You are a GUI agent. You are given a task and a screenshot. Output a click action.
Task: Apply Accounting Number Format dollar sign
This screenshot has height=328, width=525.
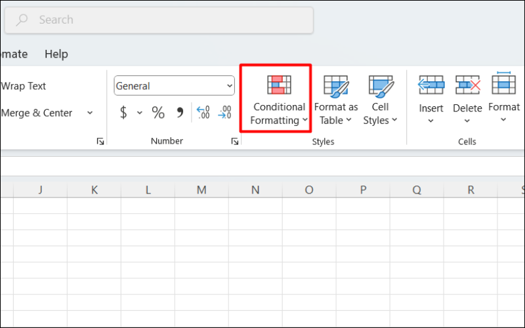click(123, 112)
